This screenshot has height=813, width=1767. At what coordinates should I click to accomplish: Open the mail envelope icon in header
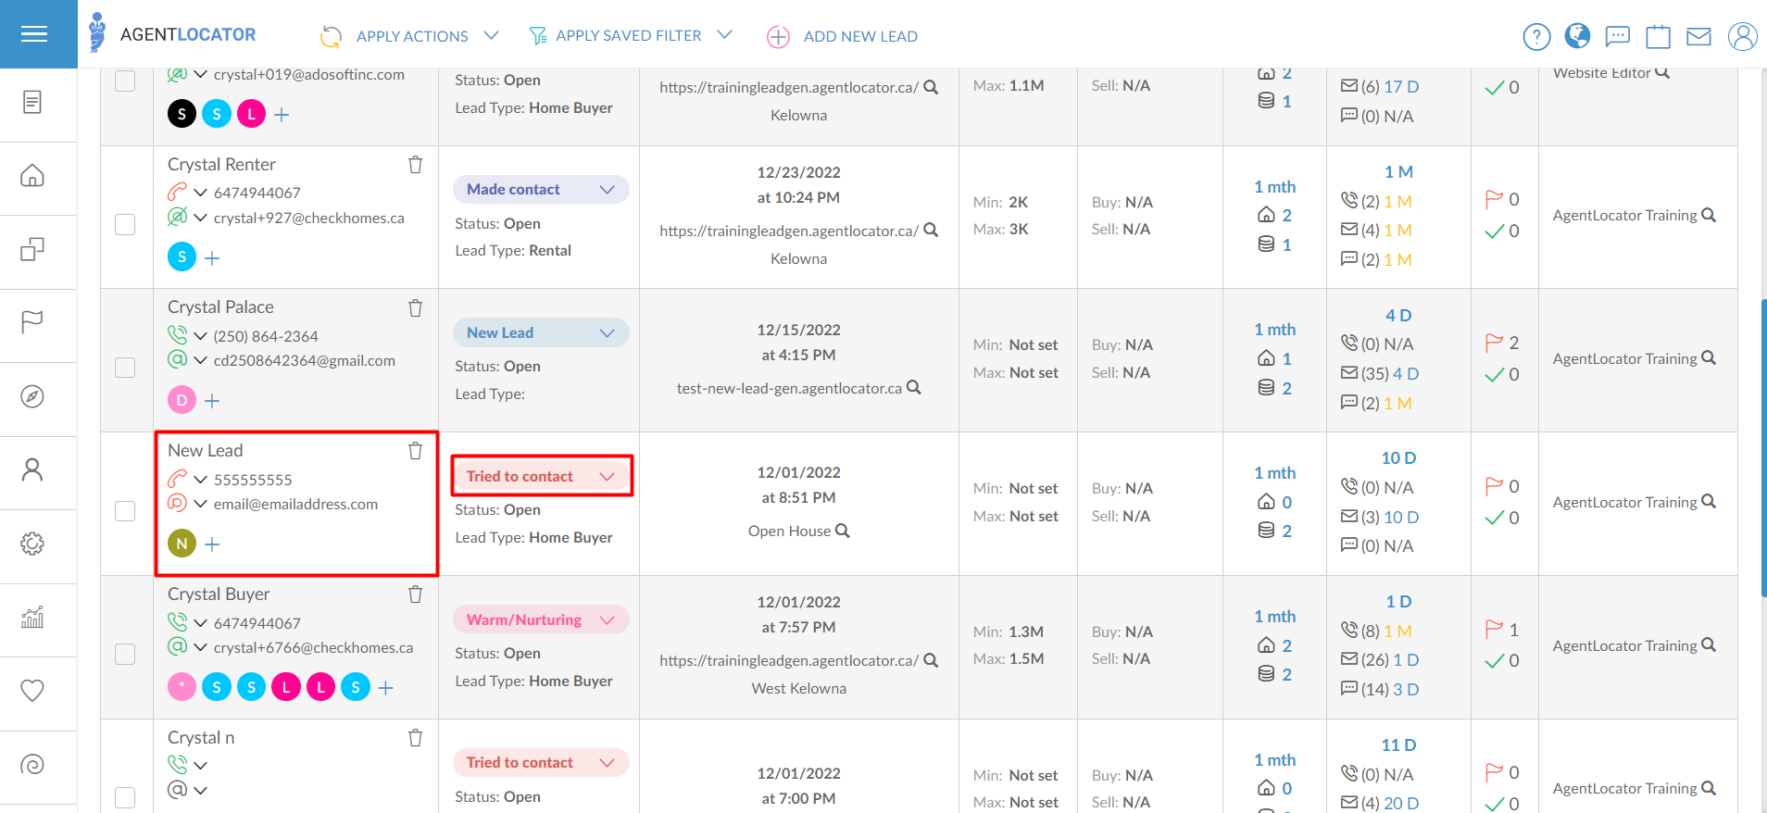point(1698,36)
